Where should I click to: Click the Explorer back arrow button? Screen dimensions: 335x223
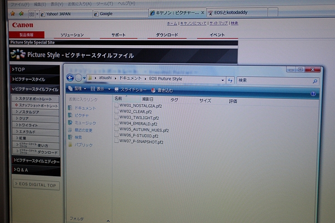(70, 77)
